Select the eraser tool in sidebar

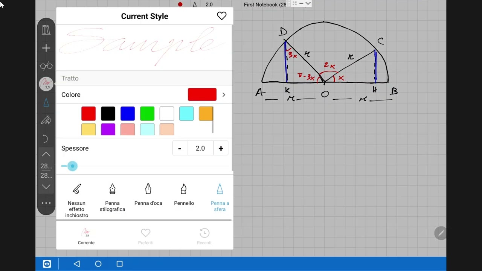(x=46, y=120)
